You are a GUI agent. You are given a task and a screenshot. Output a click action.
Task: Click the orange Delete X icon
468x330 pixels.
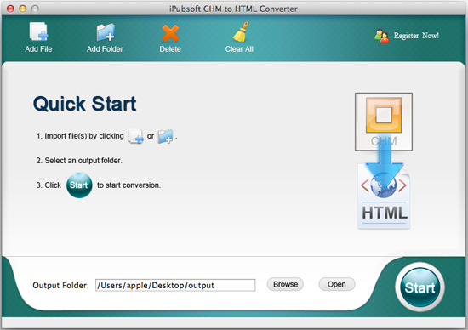click(170, 33)
